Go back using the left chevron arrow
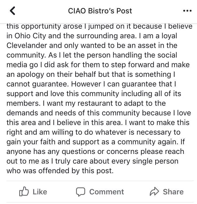The image size is (197, 204). click(13, 11)
